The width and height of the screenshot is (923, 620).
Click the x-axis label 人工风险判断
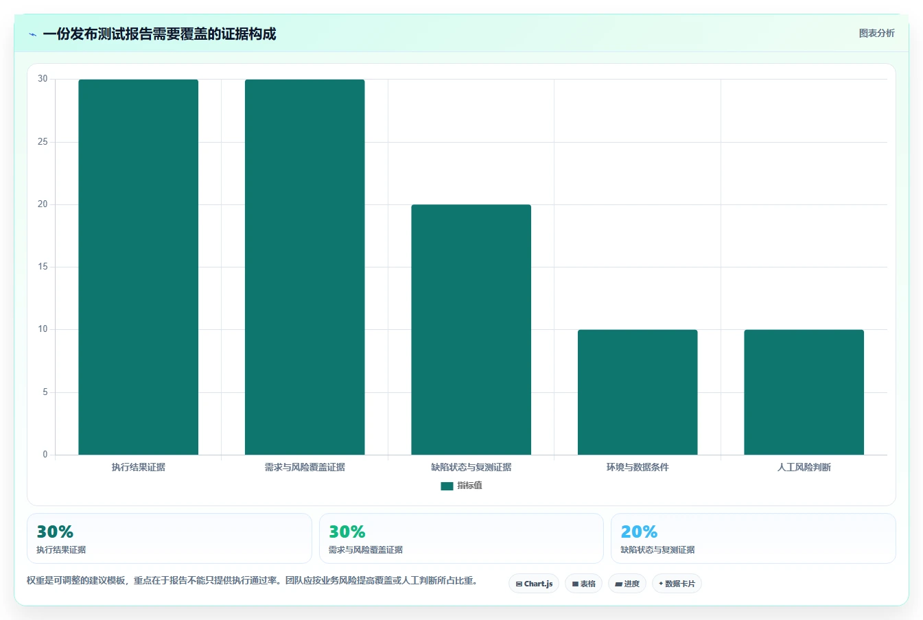pyautogui.click(x=804, y=467)
